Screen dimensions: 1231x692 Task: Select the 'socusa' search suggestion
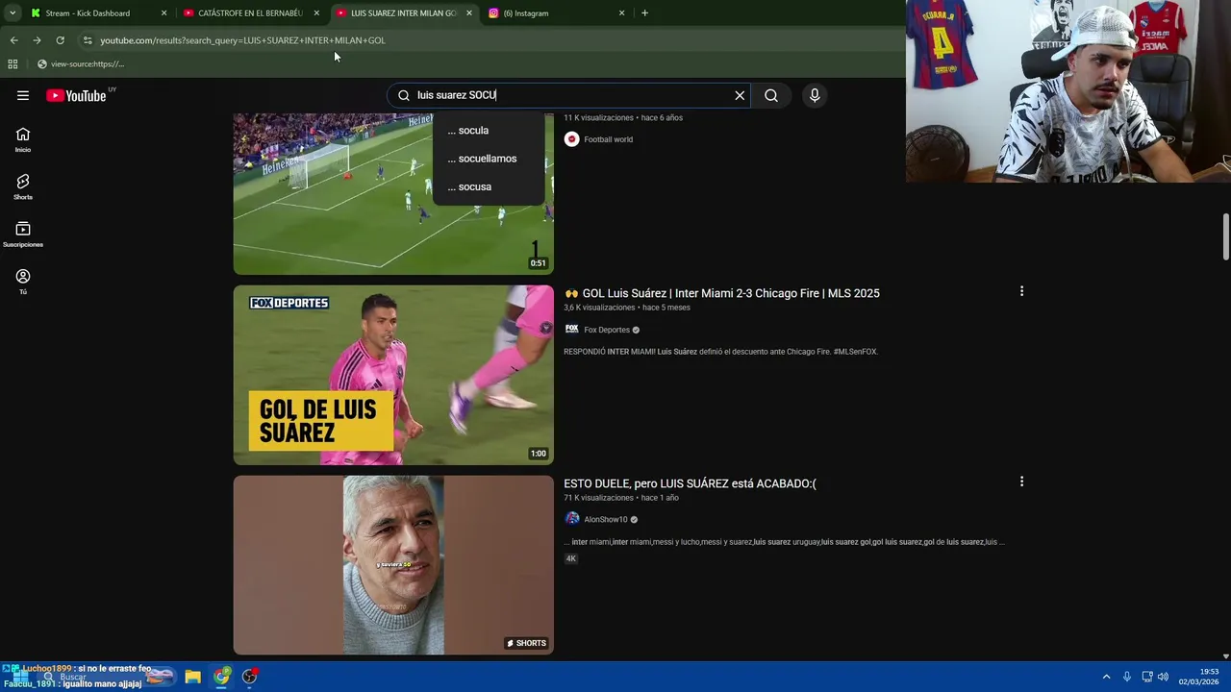pyautogui.click(x=489, y=186)
